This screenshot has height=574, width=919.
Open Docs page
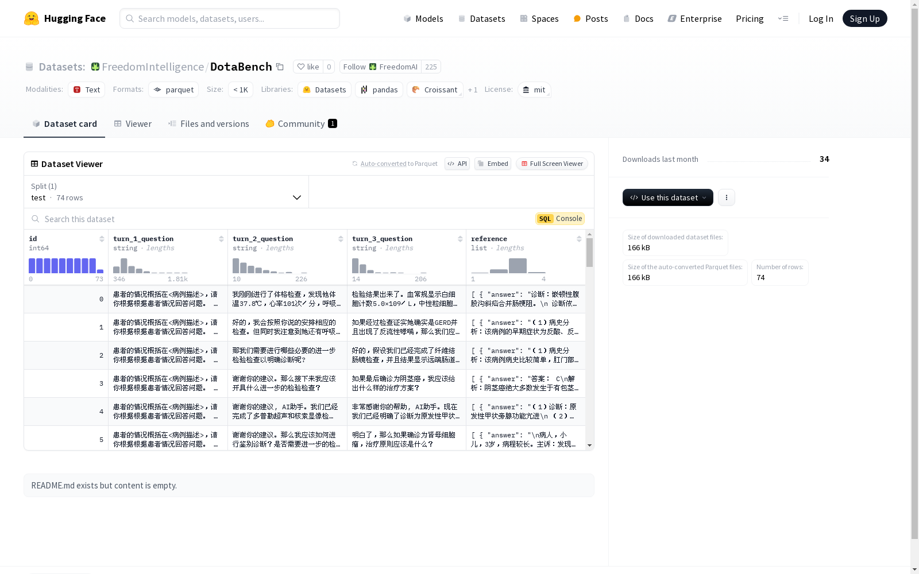638,18
